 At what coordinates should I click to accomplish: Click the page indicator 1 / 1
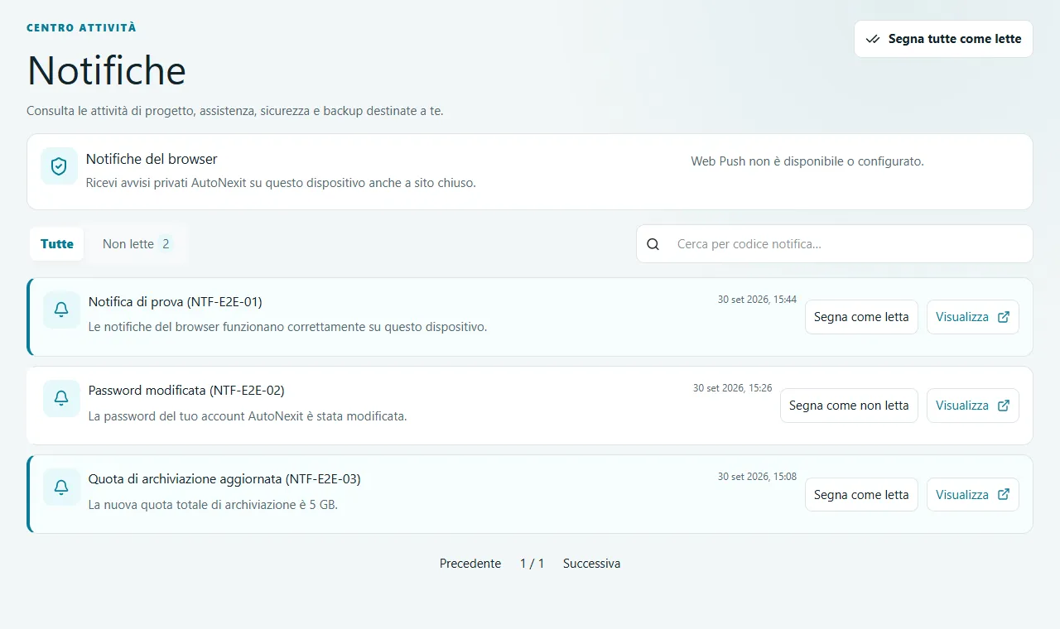[x=532, y=564]
